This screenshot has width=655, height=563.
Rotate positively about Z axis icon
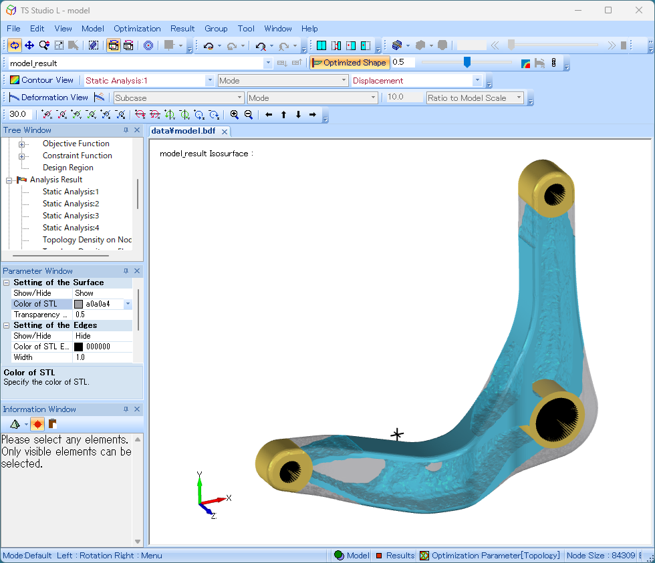tap(106, 114)
